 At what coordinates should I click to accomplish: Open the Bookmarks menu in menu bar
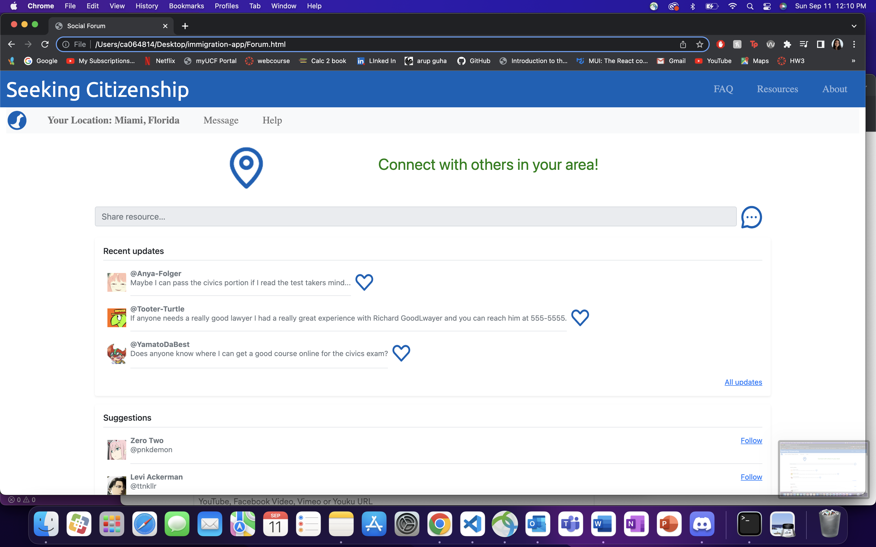[x=186, y=6]
